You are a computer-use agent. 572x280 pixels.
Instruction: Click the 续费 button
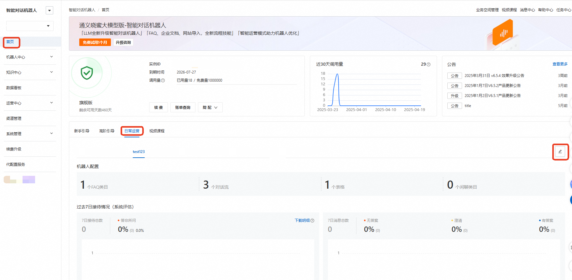[159, 107]
